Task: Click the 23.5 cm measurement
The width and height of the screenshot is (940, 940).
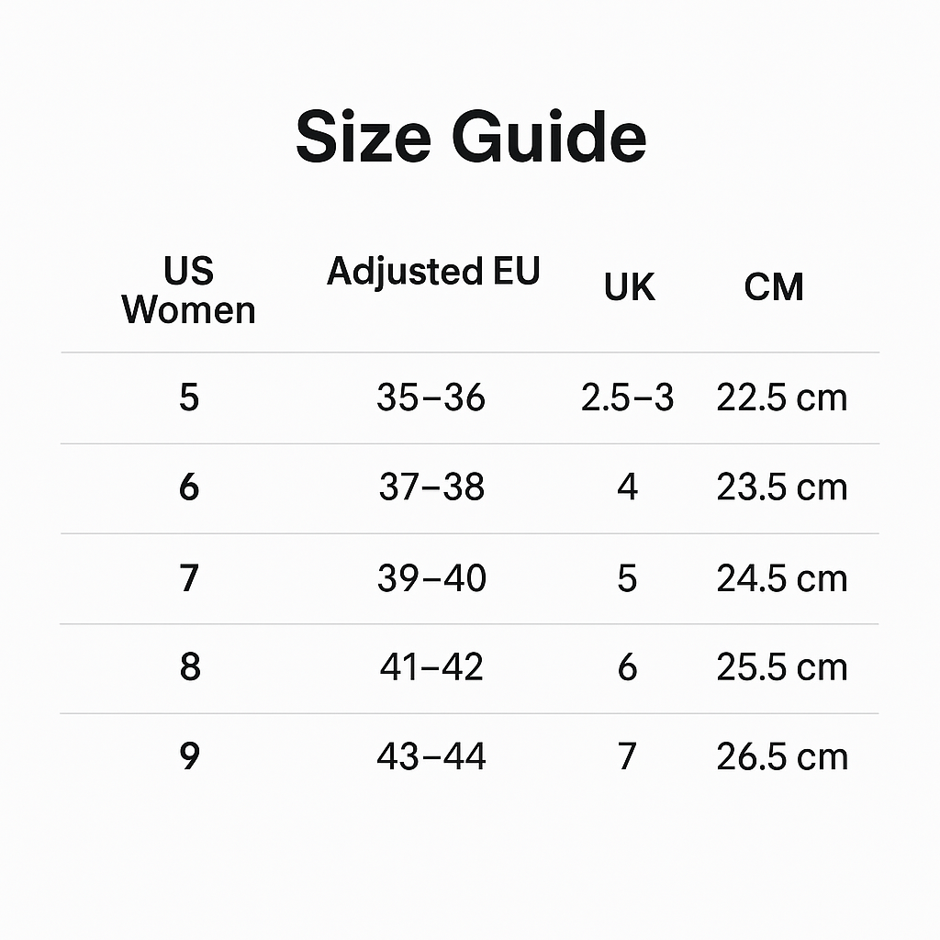Action: pos(781,487)
